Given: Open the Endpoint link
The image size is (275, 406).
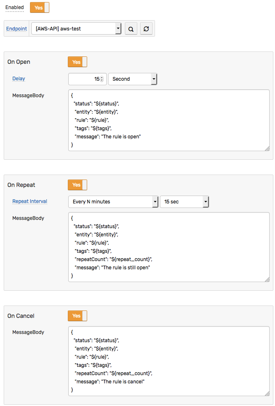Looking at the screenshot, I should [x=16, y=29].
